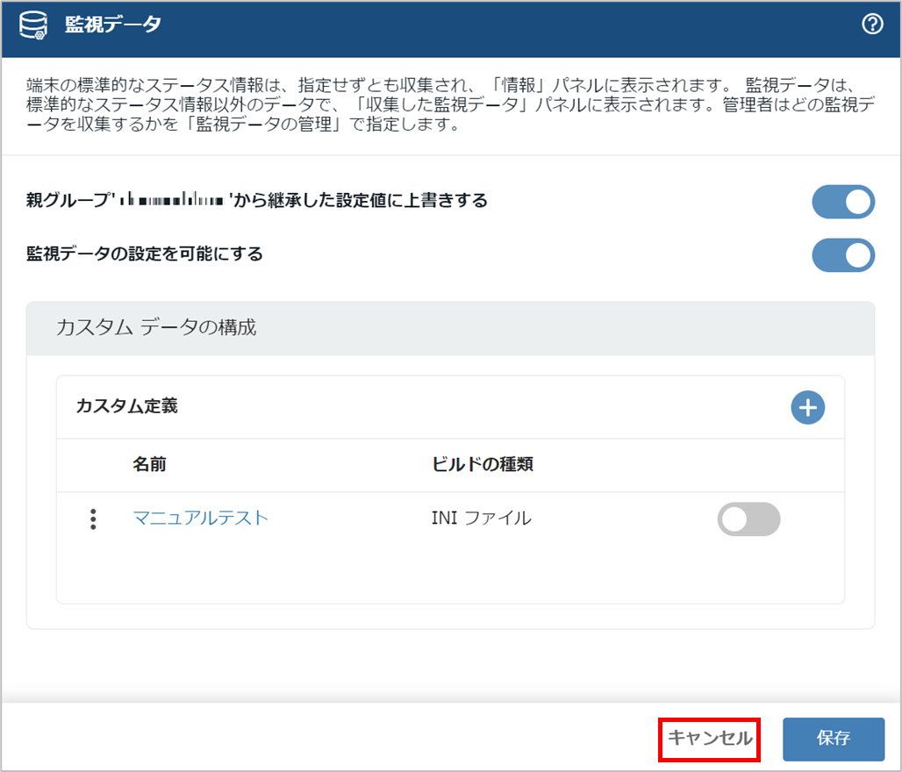The image size is (902, 772).
Task: Click the キャンセル button
Action: pos(710,739)
